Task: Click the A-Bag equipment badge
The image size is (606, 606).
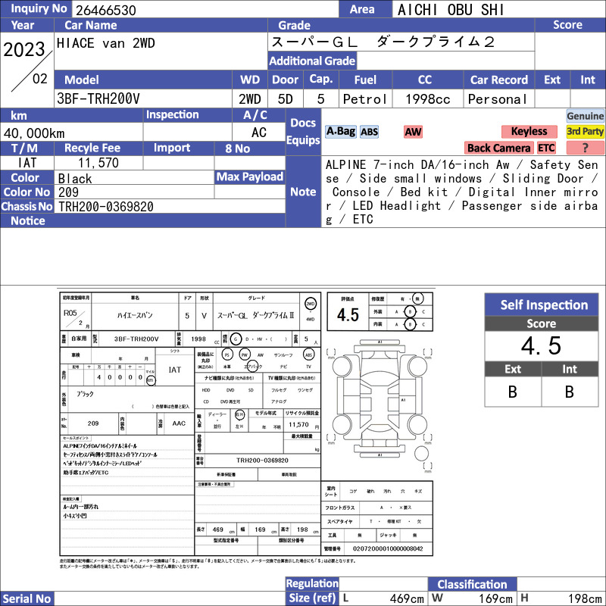Action: 340,131
